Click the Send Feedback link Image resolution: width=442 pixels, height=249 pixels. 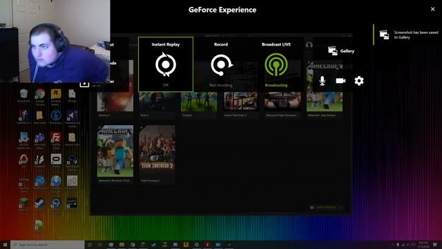(327, 207)
